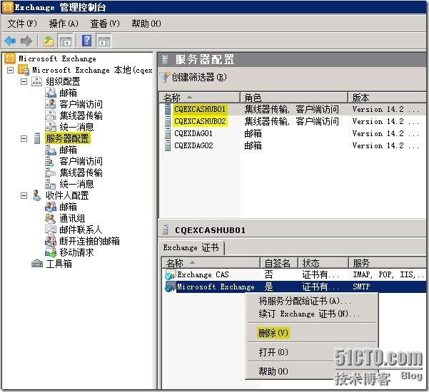Collapse the Organization Configuration (组织配置) node
Viewport: 429px width, 392px height.
tap(24, 81)
